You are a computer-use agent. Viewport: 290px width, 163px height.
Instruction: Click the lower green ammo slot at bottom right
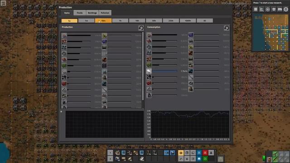click(275, 159)
